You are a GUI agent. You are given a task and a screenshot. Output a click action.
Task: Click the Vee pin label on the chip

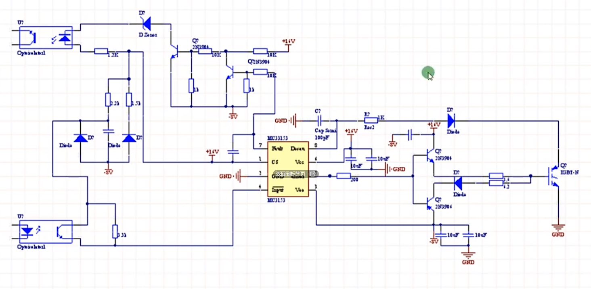pyautogui.click(x=300, y=190)
